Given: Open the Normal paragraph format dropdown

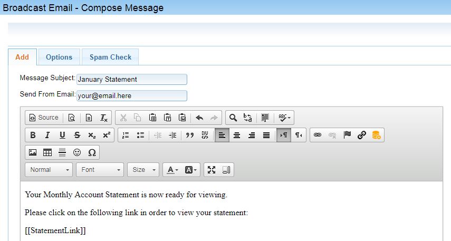Looking at the screenshot, I should [x=50, y=170].
